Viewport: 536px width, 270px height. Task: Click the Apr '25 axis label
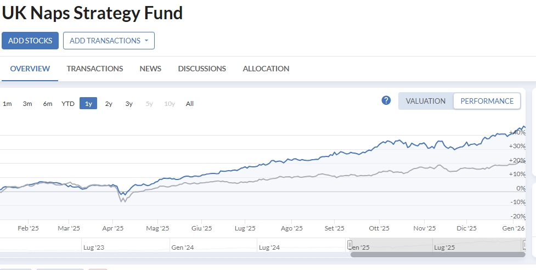(113, 228)
